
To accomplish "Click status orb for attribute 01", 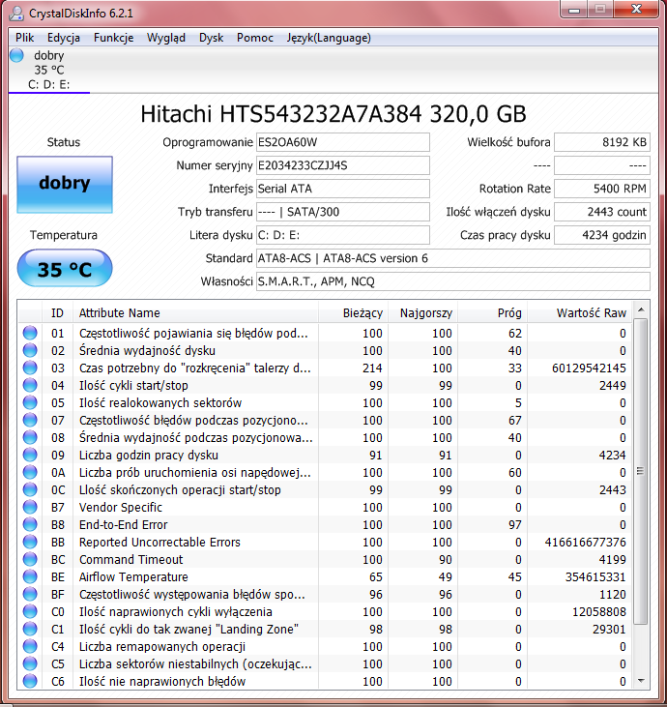I will (30, 333).
